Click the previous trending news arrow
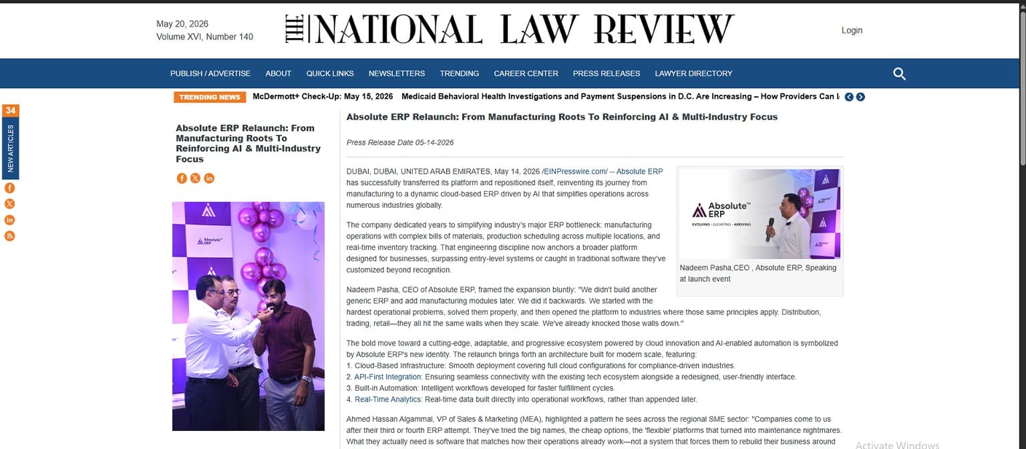1026x449 pixels. pyautogui.click(x=849, y=97)
